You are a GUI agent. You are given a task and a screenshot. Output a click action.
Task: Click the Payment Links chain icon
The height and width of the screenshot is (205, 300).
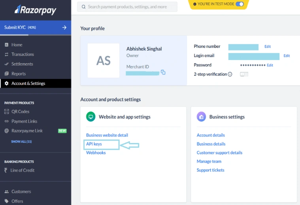(6, 121)
